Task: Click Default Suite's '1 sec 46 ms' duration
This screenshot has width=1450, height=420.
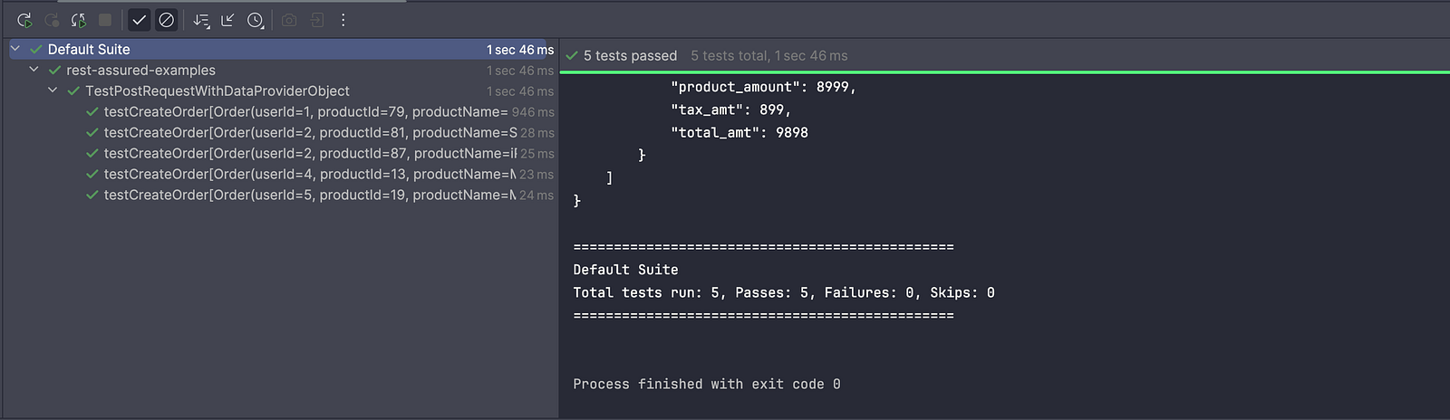Action: coord(520,50)
